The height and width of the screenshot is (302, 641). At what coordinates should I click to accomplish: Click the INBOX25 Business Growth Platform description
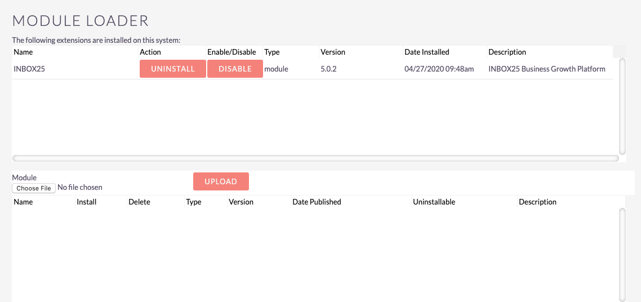[x=547, y=69]
